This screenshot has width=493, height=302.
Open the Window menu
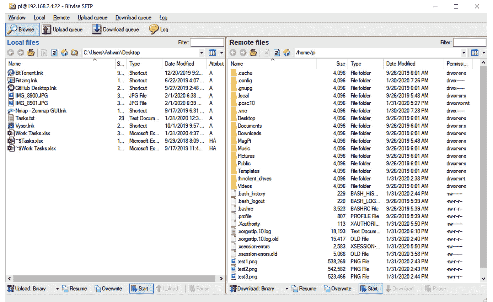[16, 17]
